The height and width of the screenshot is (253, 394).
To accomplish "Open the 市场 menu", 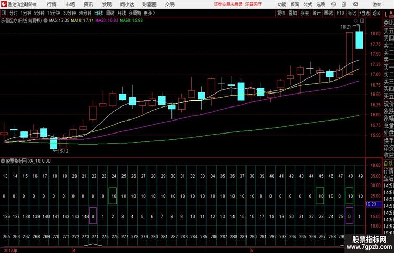I will pos(70,4).
